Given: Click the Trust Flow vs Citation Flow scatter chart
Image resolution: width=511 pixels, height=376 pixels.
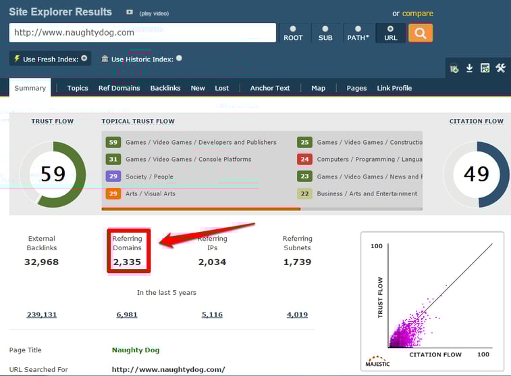Looking at the screenshot, I should pyautogui.click(x=432, y=301).
